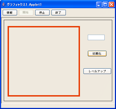Viewport: 116px width, 109px height.
Task: Close the グラフィックス1.Applet1 window
Action: coord(111,4)
